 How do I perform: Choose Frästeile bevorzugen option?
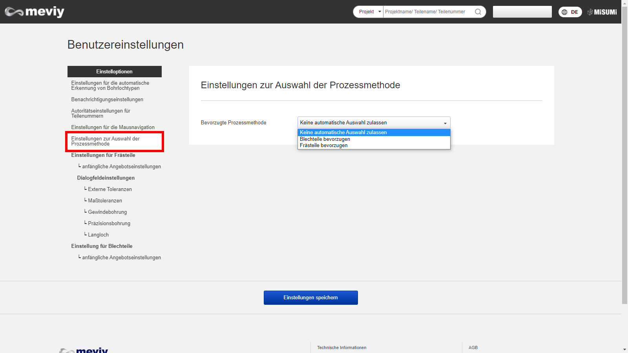coord(374,146)
